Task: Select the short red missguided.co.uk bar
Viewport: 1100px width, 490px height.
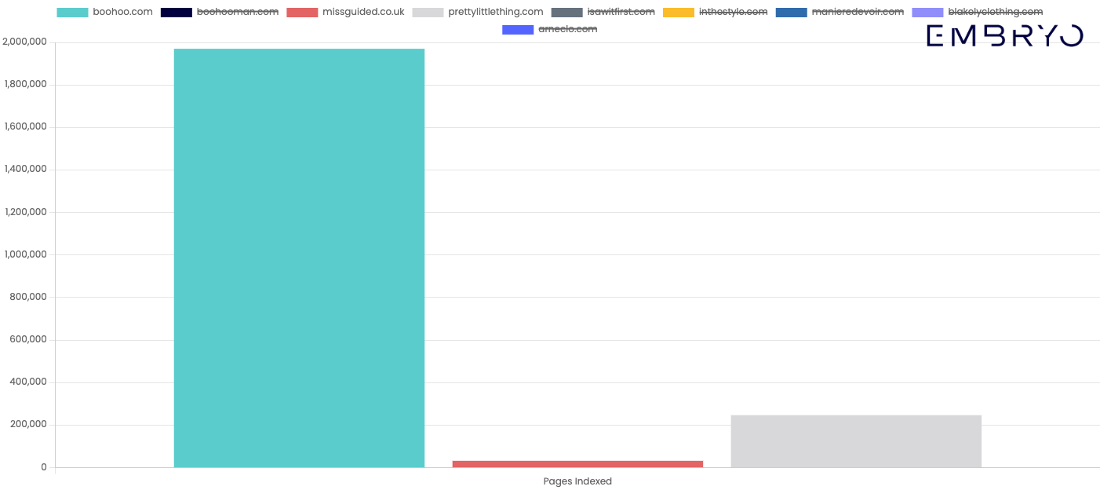Action: tap(577, 464)
